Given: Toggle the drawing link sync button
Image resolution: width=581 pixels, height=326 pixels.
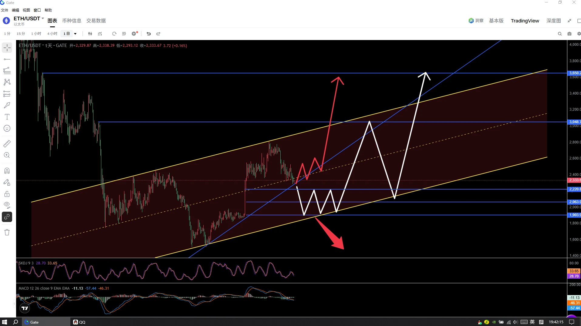Looking at the screenshot, I should click(x=7, y=217).
